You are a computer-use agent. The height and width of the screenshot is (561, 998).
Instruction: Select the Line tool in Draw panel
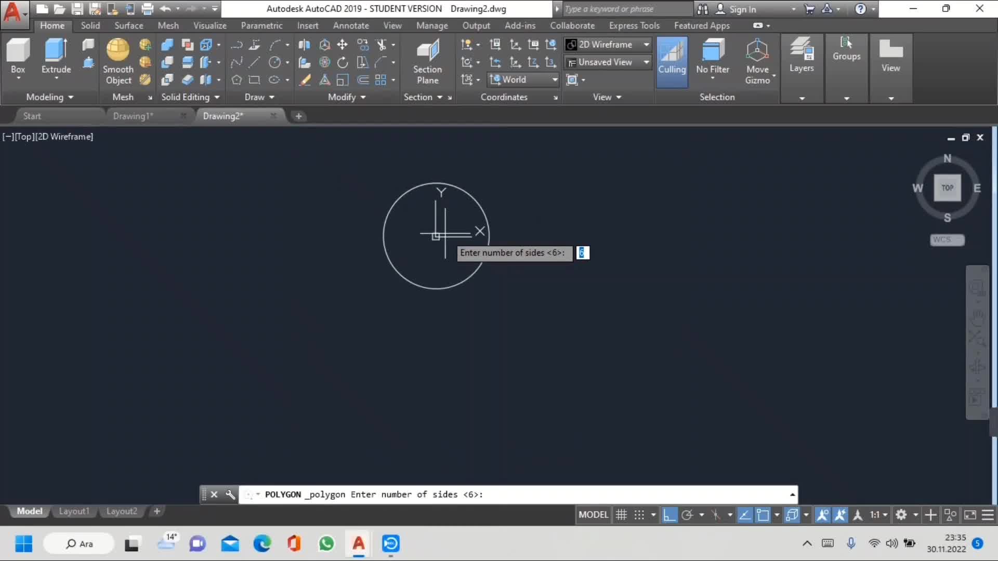[254, 62]
